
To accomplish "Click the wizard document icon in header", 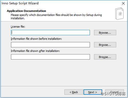I will coord(119,14).
